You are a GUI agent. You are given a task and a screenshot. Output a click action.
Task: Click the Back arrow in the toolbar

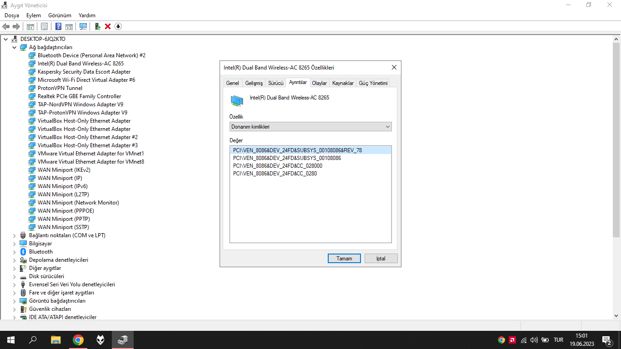click(x=6, y=26)
